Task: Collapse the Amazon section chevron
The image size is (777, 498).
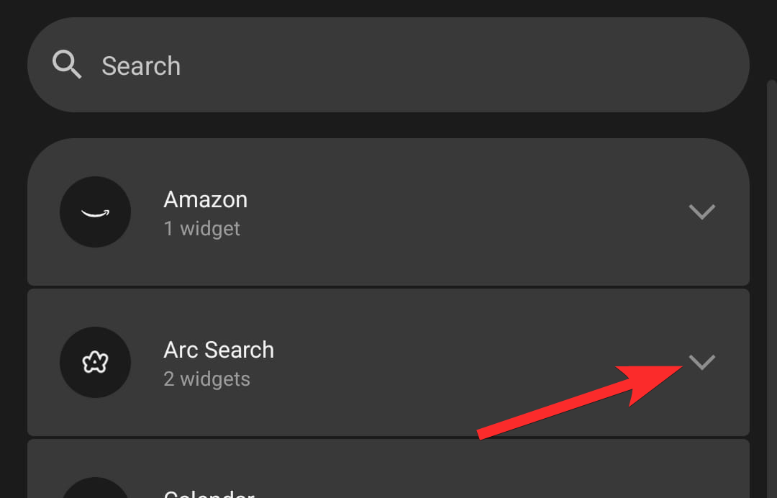Action: pos(702,212)
